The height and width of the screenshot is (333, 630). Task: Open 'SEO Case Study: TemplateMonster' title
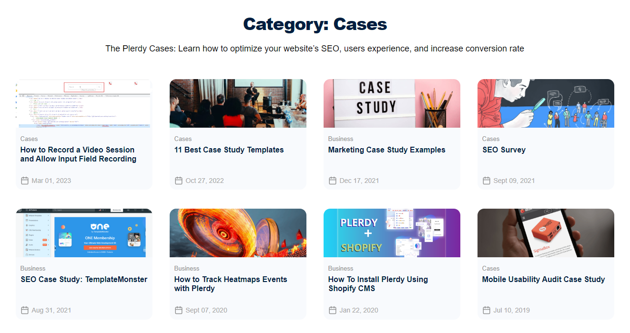tap(84, 279)
